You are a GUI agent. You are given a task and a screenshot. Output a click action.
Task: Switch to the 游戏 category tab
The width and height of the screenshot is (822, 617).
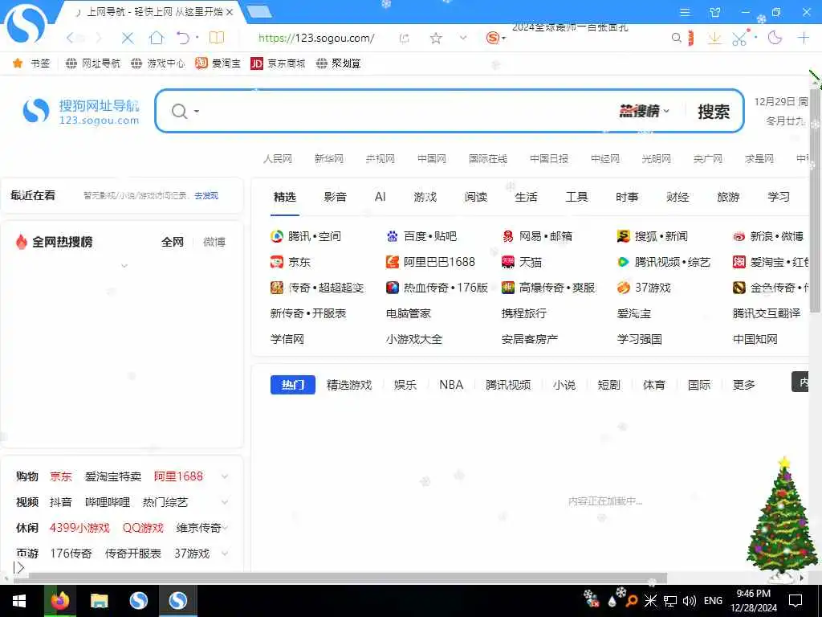425,197
